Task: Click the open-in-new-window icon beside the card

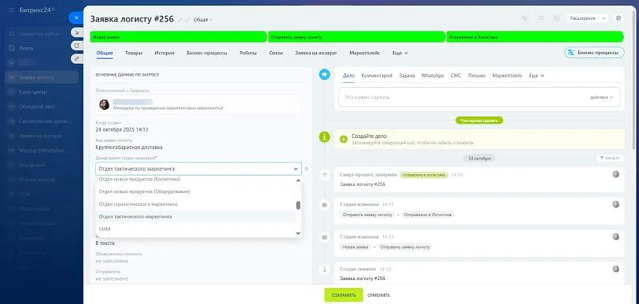Action: pyautogui.click(x=77, y=45)
